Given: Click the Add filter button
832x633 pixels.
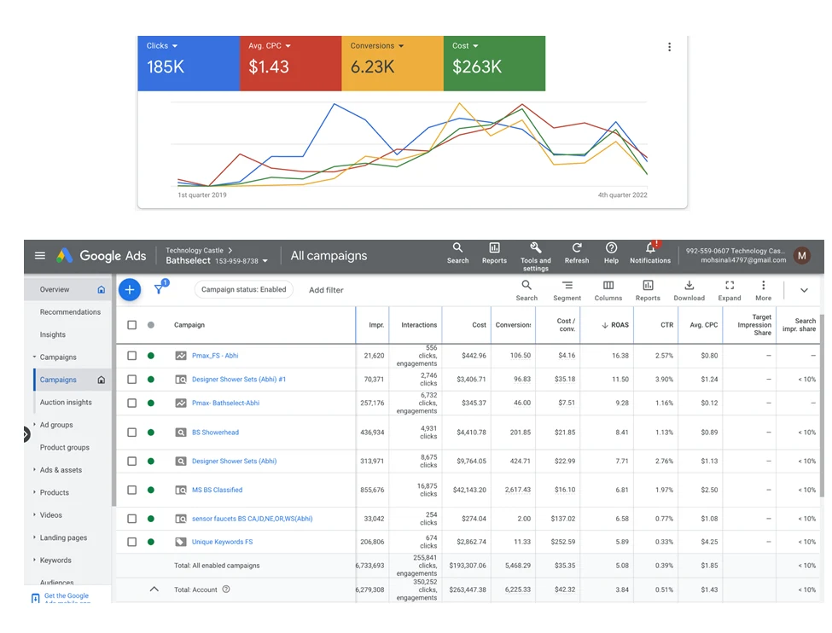Looking at the screenshot, I should [x=326, y=290].
